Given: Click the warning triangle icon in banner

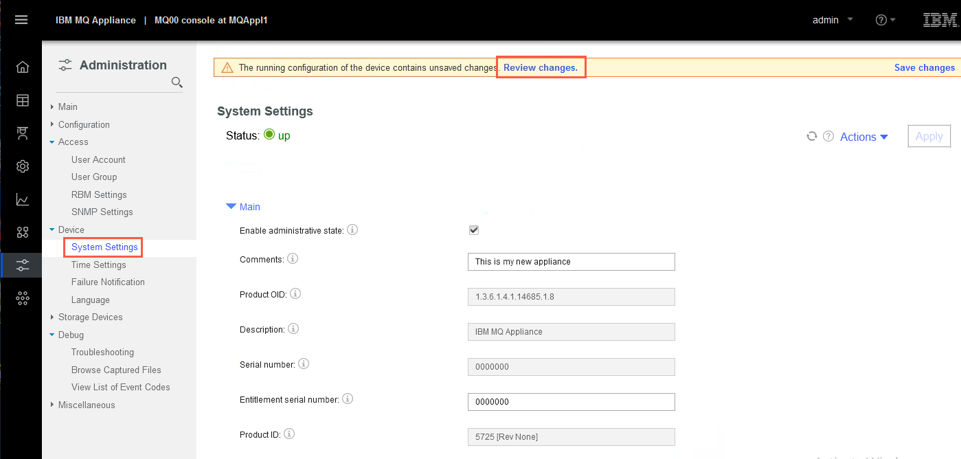Looking at the screenshot, I should pyautogui.click(x=227, y=67).
